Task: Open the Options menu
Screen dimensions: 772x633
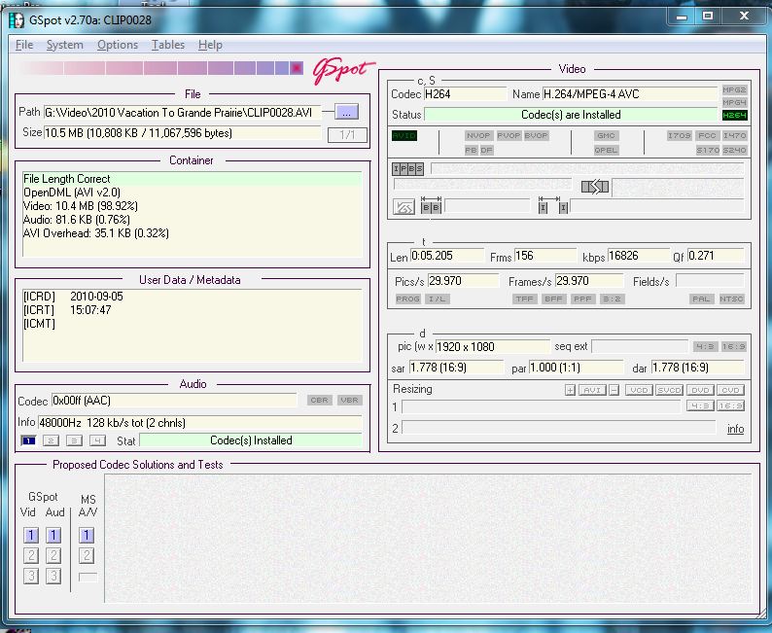Action: pos(118,45)
